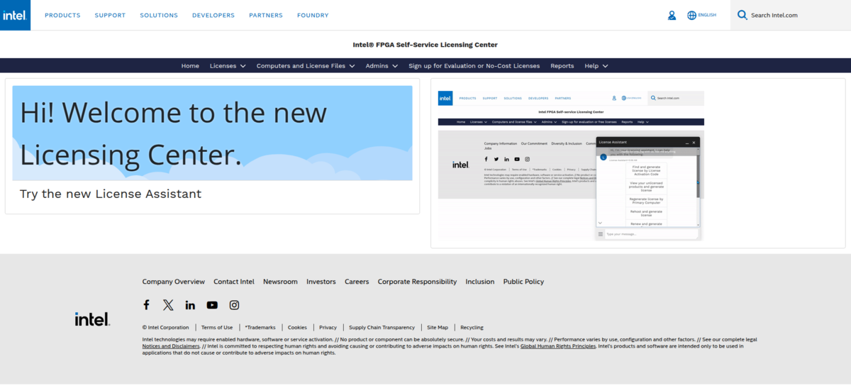The width and height of the screenshot is (851, 386).
Task: Expand Computers and License Files menu
Action: [306, 66]
